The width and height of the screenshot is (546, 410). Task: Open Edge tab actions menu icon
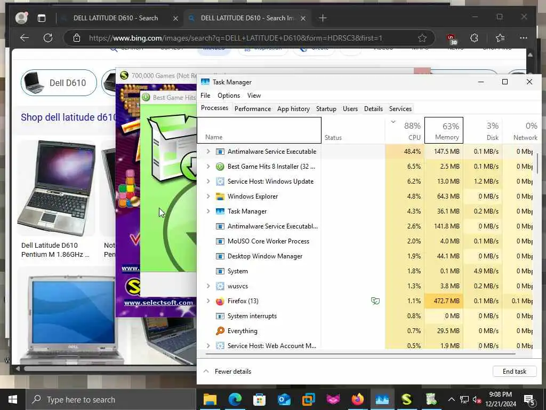42,18
